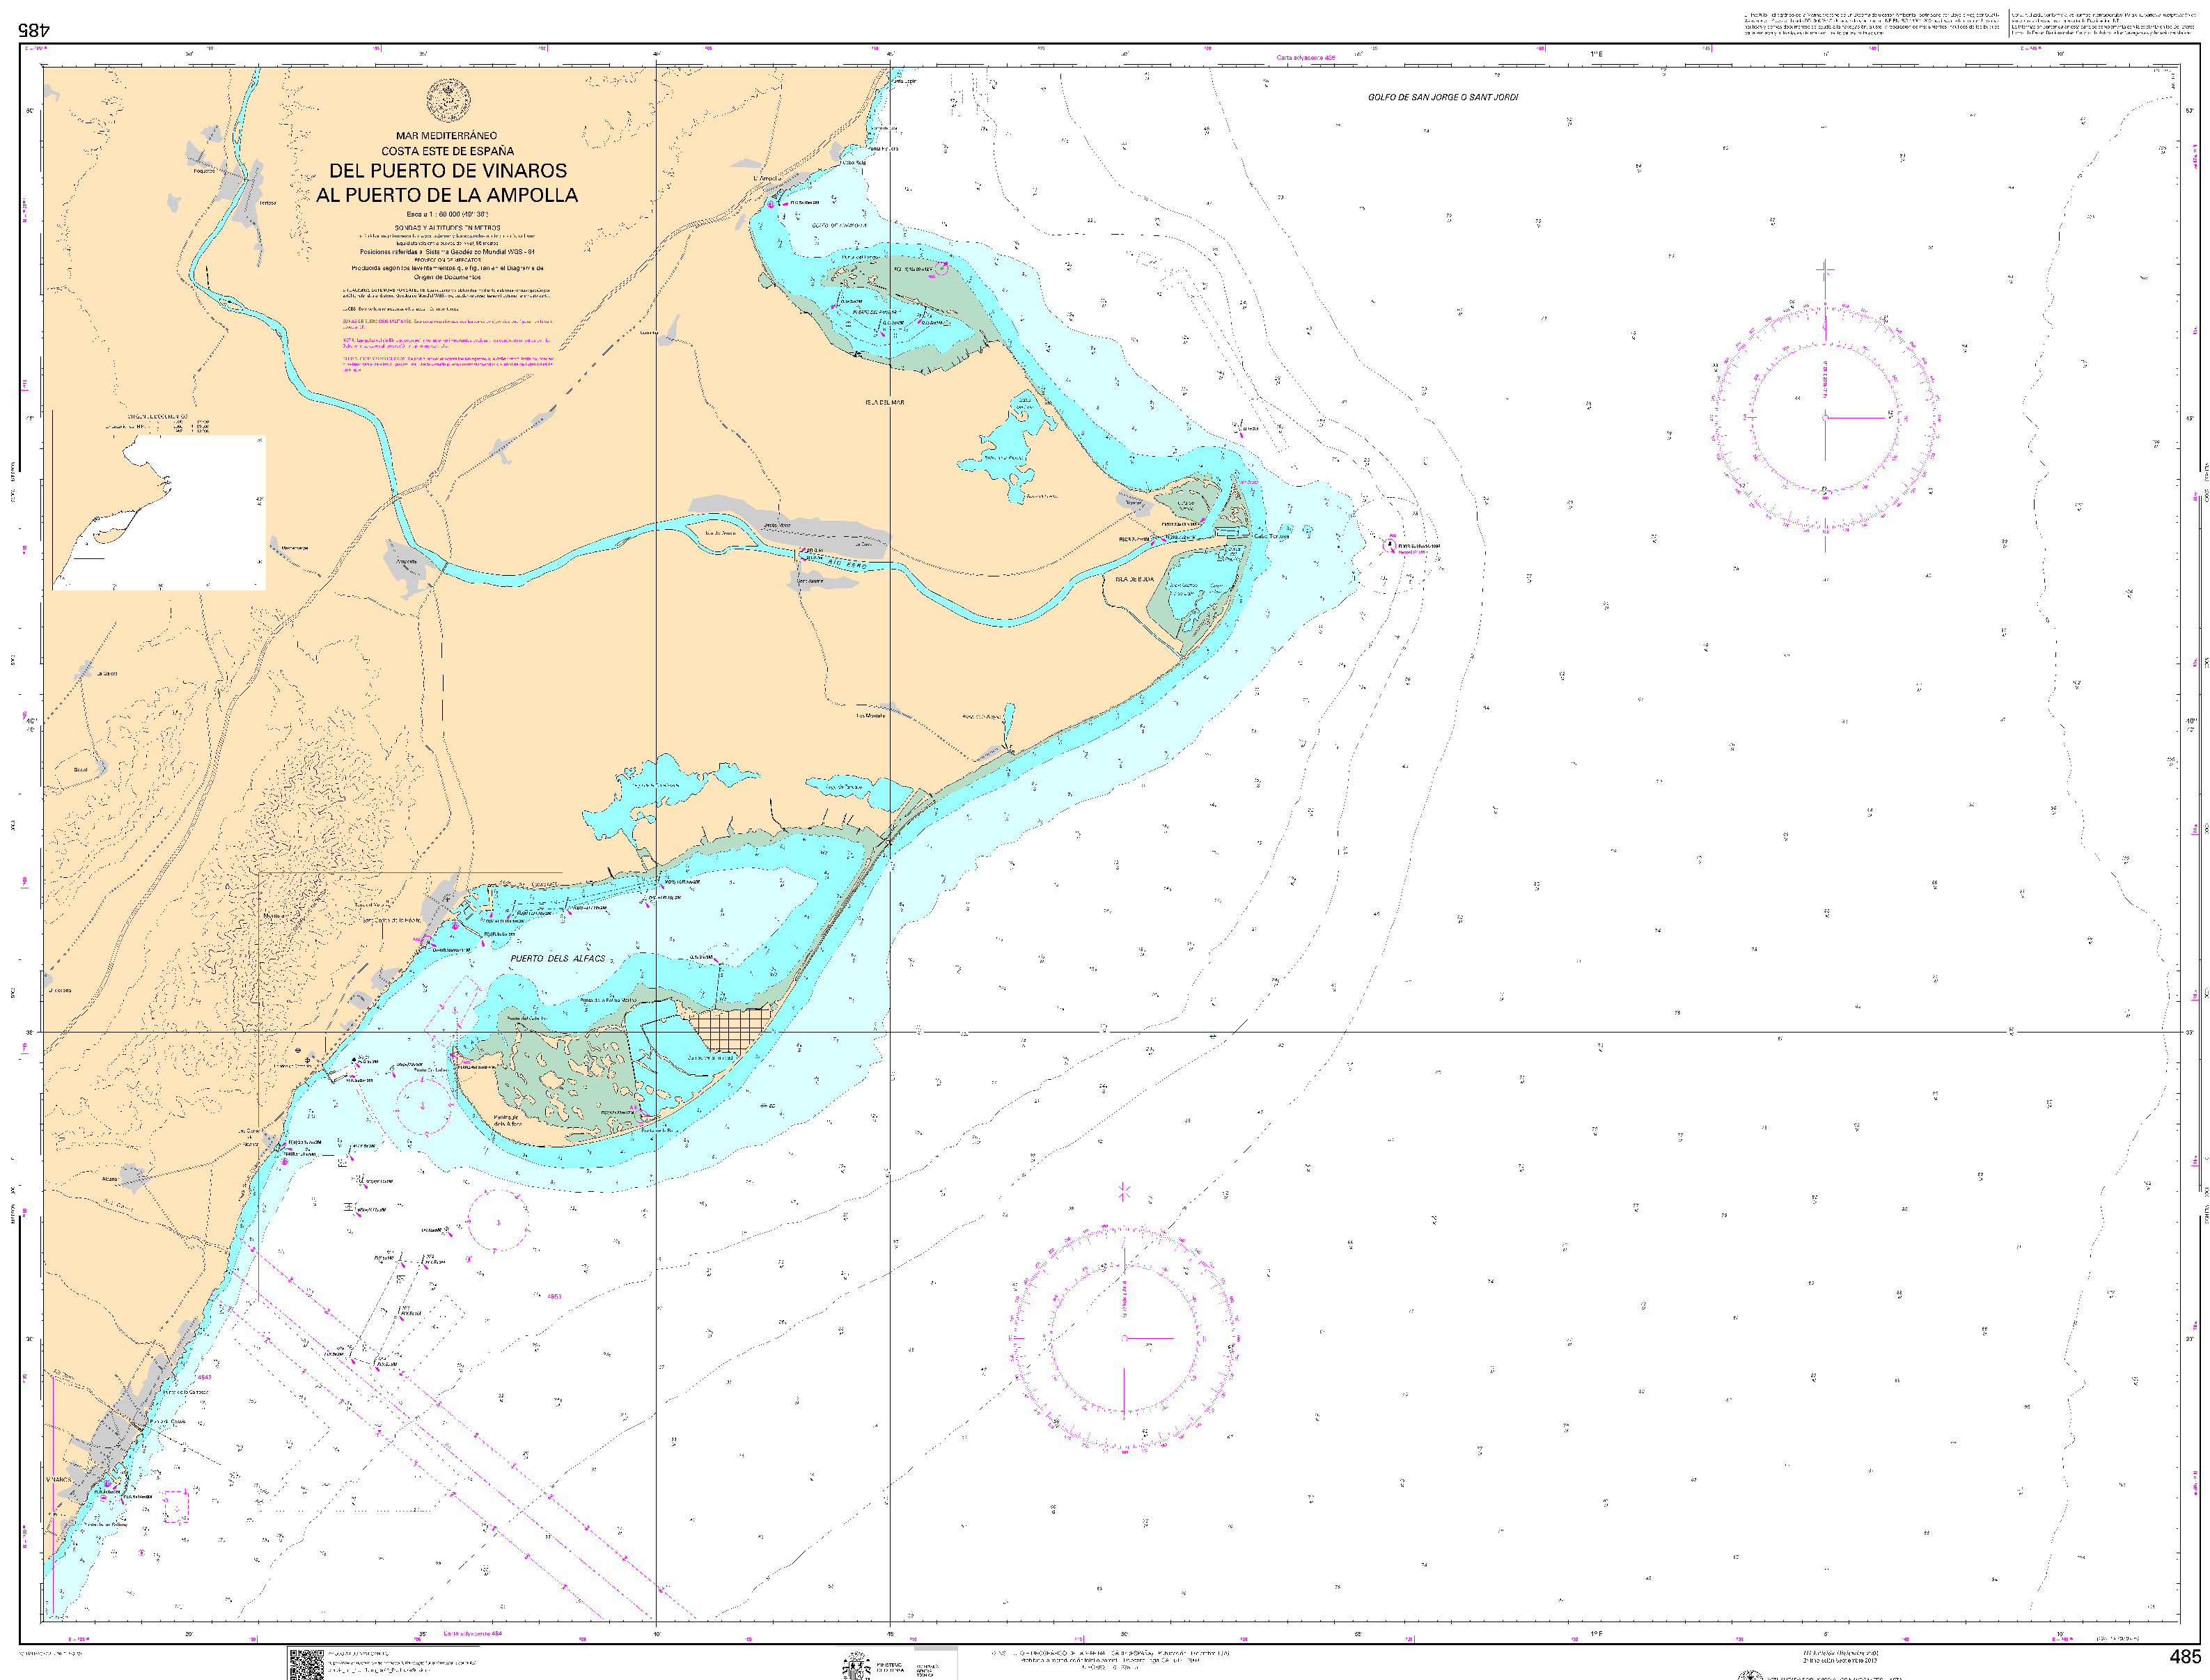Click the 'ISLA DE BUDA' label on delta

[1135, 579]
